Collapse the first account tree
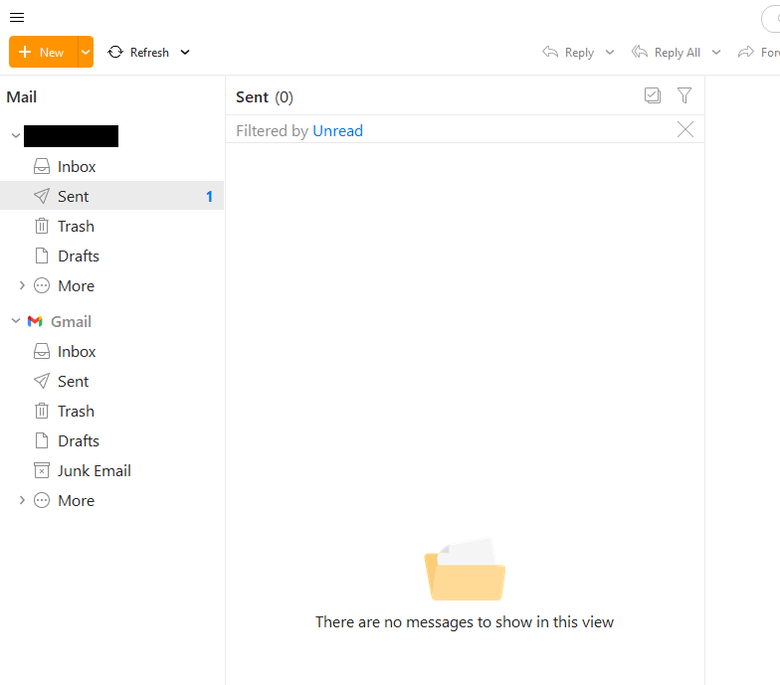The height and width of the screenshot is (685, 780). pyautogui.click(x=16, y=135)
